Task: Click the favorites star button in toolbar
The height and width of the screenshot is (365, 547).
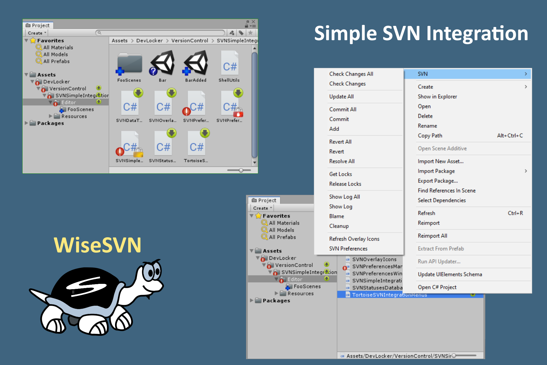Action: click(250, 33)
